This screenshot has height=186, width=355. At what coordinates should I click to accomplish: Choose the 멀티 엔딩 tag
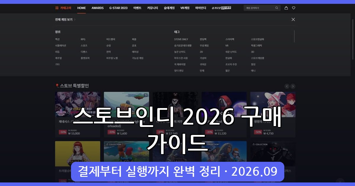(179, 71)
